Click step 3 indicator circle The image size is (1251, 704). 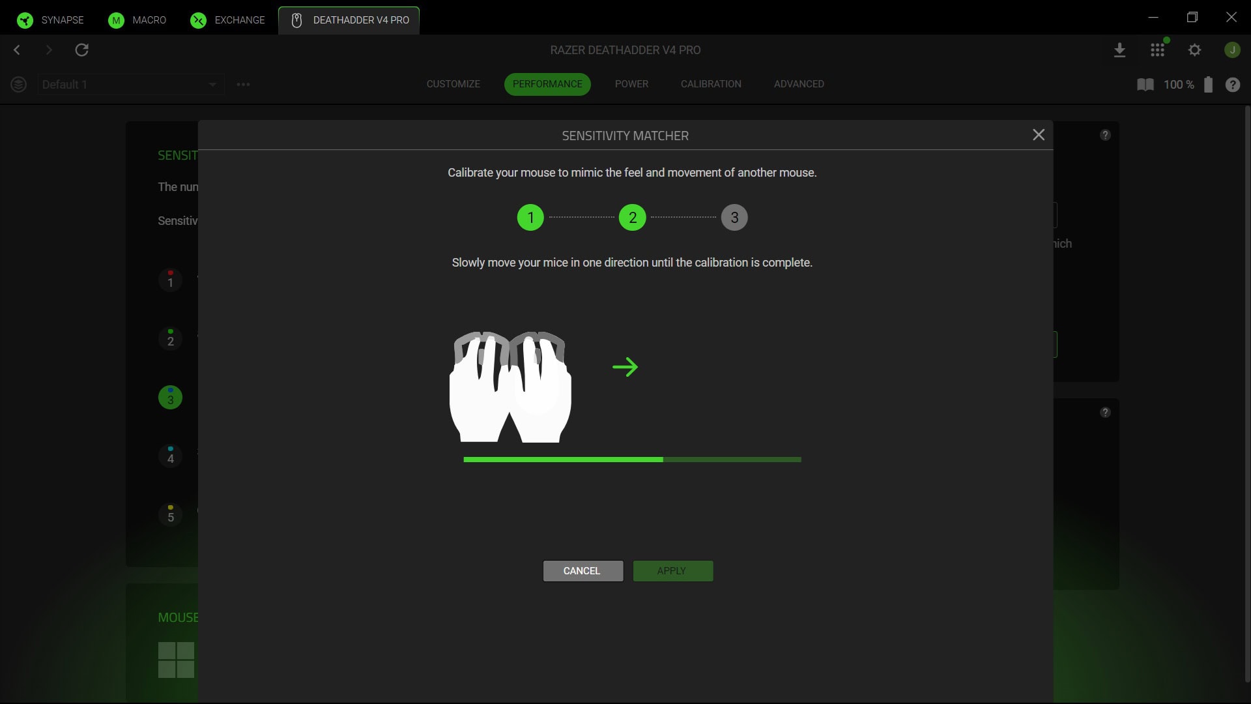coord(734,217)
